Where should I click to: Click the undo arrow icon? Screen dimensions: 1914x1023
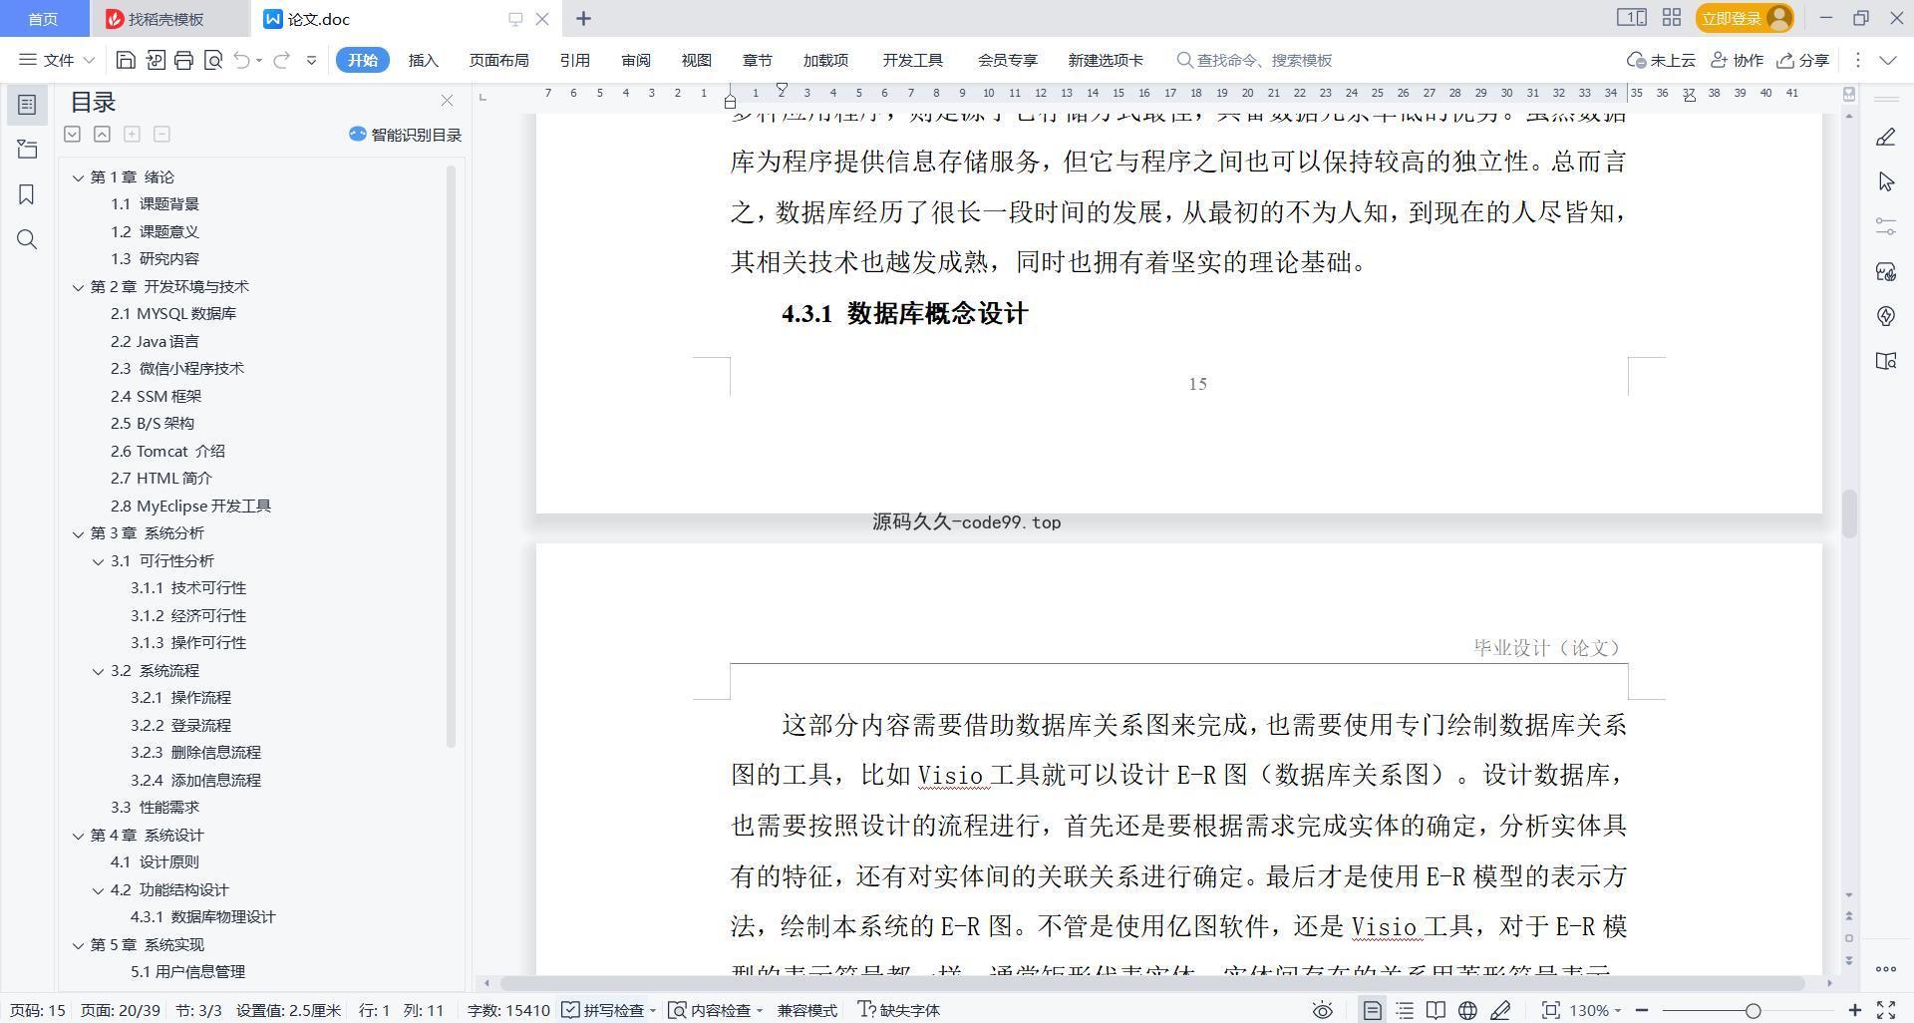coord(241,60)
